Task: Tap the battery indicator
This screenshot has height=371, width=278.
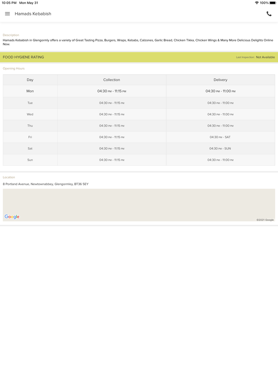Action: pos(272,3)
